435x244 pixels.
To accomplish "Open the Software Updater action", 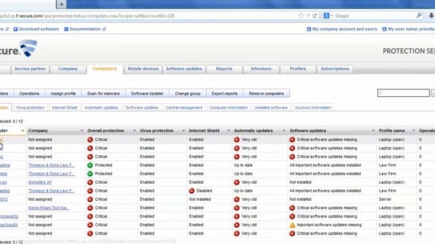I will tap(147, 94).
